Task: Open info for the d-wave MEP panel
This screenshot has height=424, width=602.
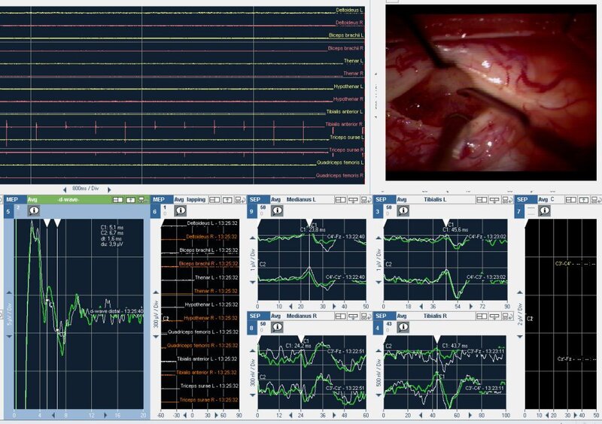Action: pyautogui.click(x=34, y=211)
